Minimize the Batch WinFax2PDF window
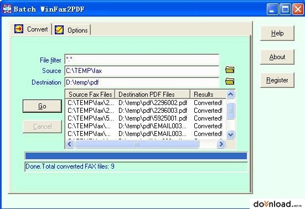 272,9
